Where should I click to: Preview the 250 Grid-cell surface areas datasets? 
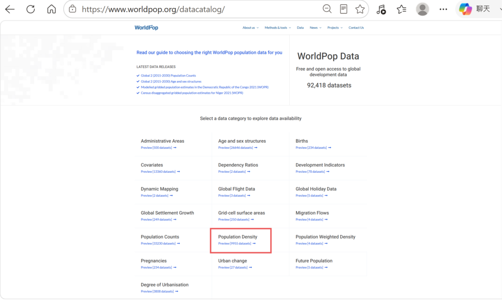click(x=236, y=219)
